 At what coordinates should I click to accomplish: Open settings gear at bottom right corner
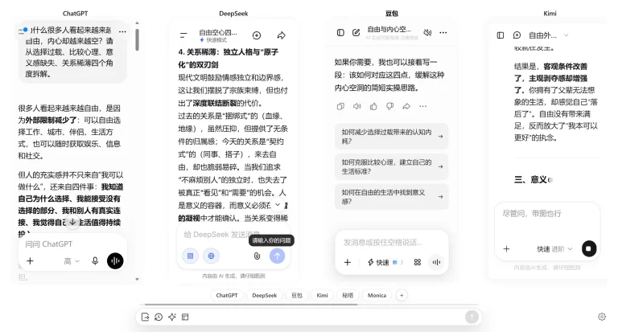(x=602, y=317)
